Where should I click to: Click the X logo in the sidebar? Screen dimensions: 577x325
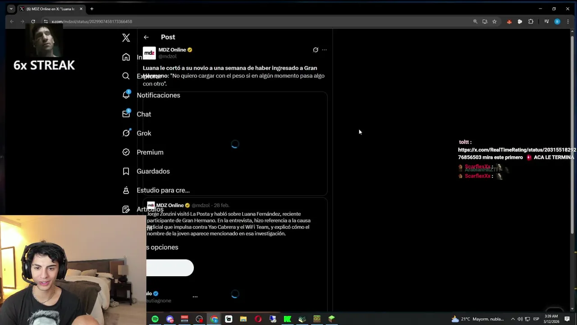tap(126, 38)
